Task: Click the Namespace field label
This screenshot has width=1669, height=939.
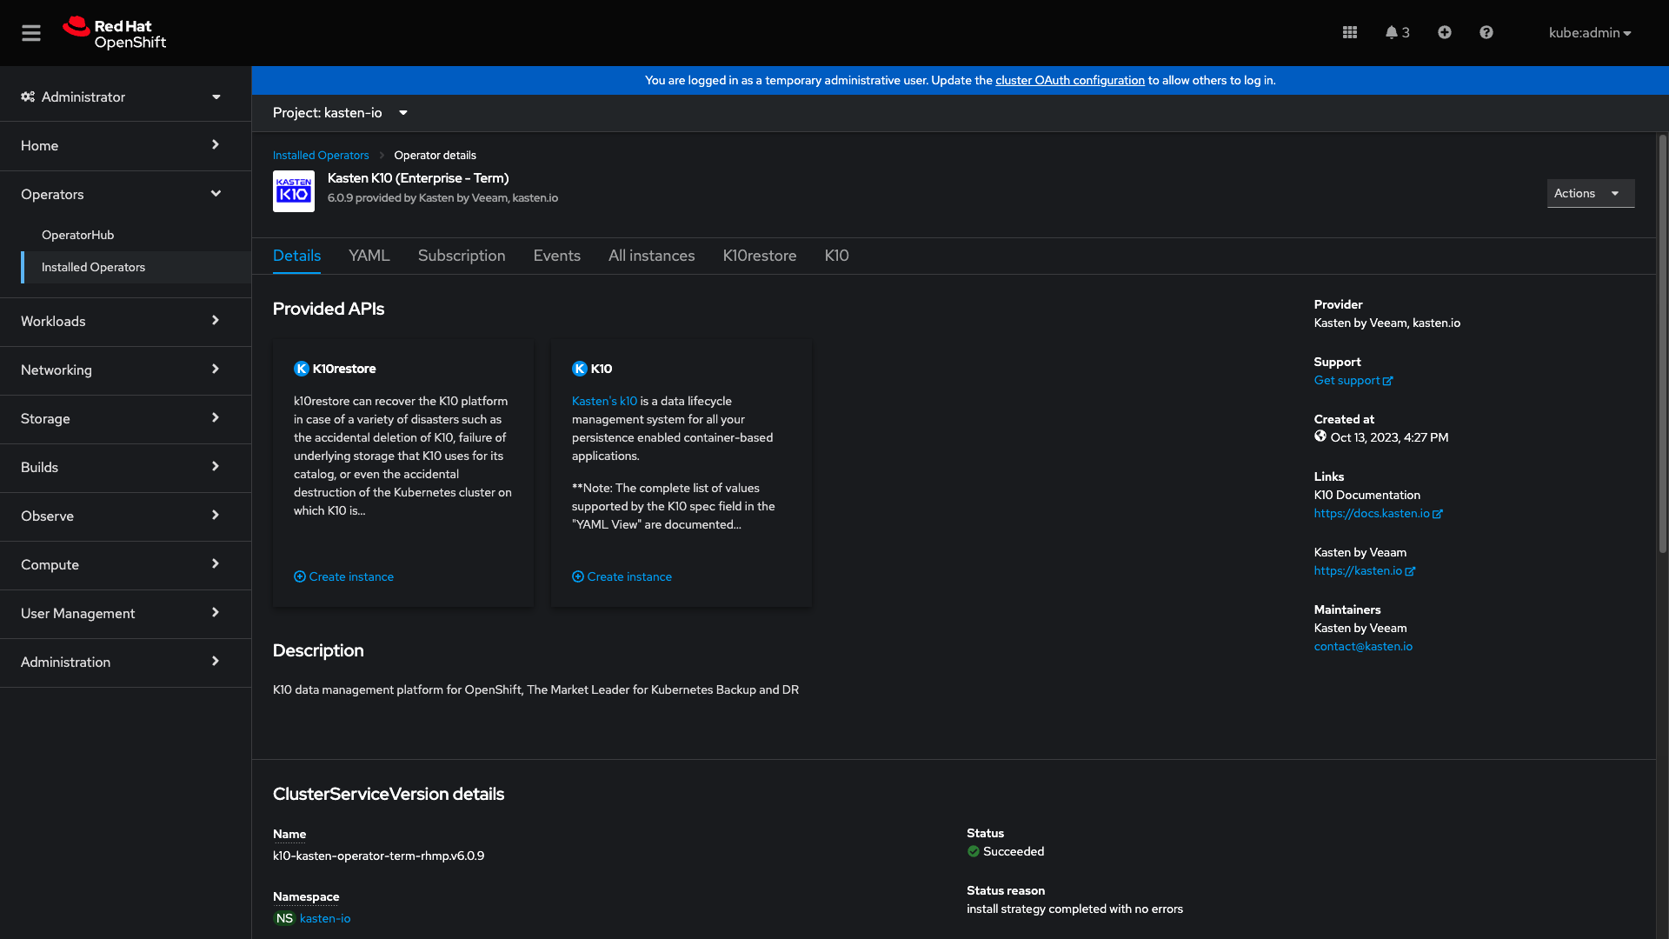Action: [x=306, y=896]
